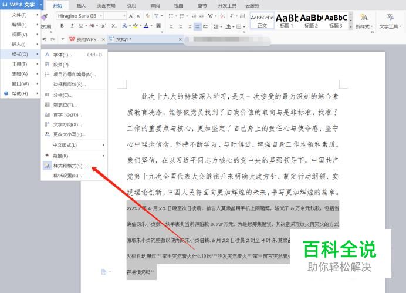Apply the 标题 2 style
Viewport: 406px width, 293px height.
pos(311,21)
